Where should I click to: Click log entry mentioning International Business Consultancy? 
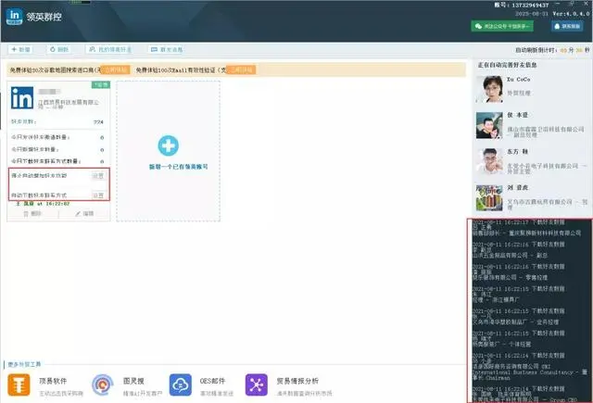[x=529, y=366]
